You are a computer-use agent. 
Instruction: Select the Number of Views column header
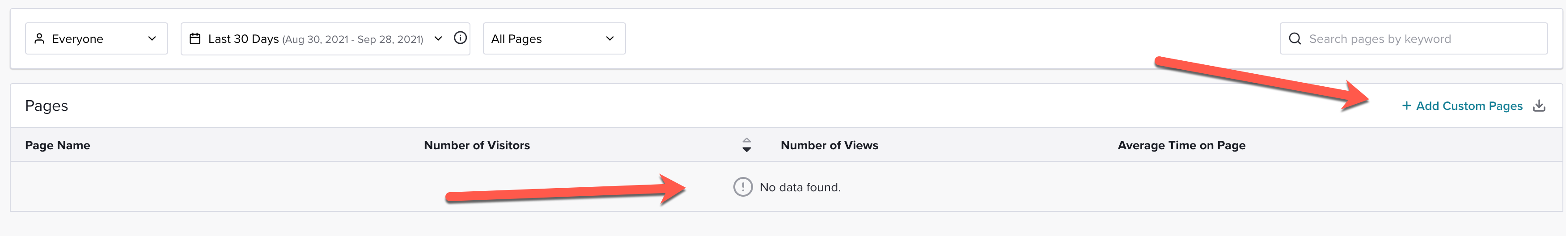click(x=829, y=145)
